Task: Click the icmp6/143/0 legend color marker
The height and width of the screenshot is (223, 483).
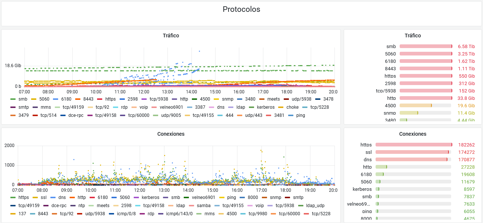Action: click(x=161, y=214)
